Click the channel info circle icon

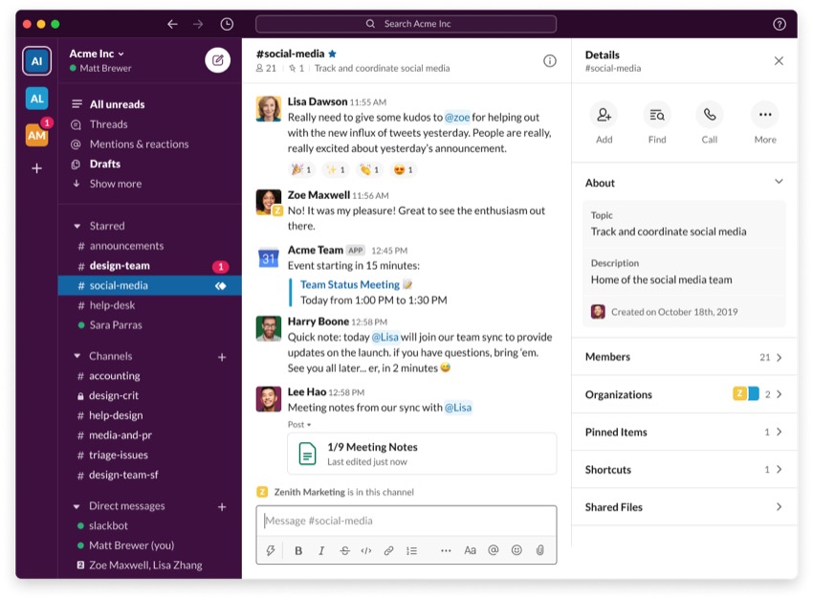coord(550,60)
